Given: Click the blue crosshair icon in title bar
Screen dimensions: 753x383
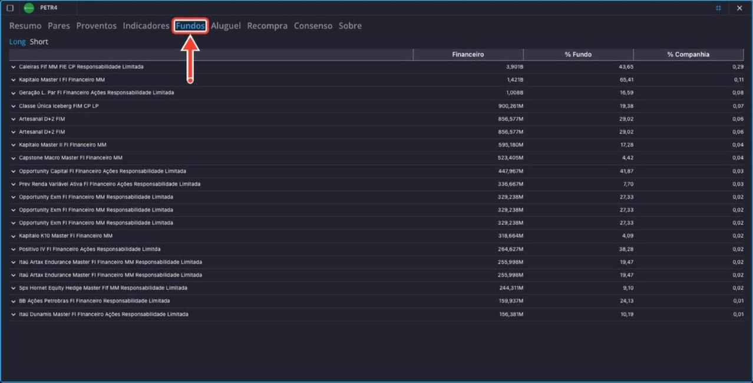Looking at the screenshot, I should [718, 8].
